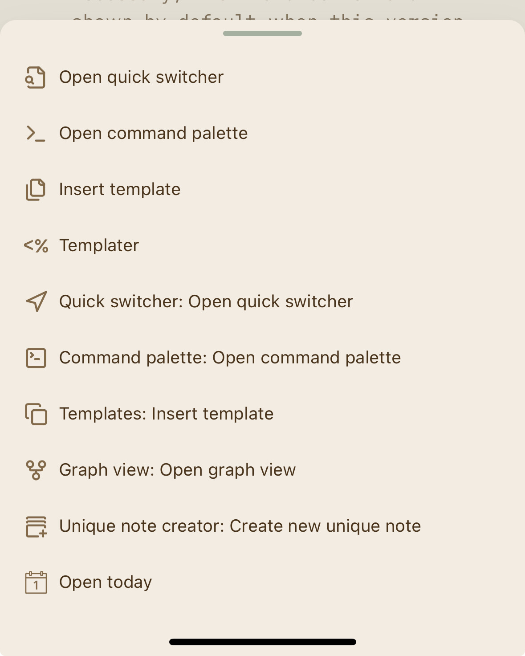Image resolution: width=525 pixels, height=656 pixels.
Task: Click the Templater angle-percent icon
Action: coord(36,246)
